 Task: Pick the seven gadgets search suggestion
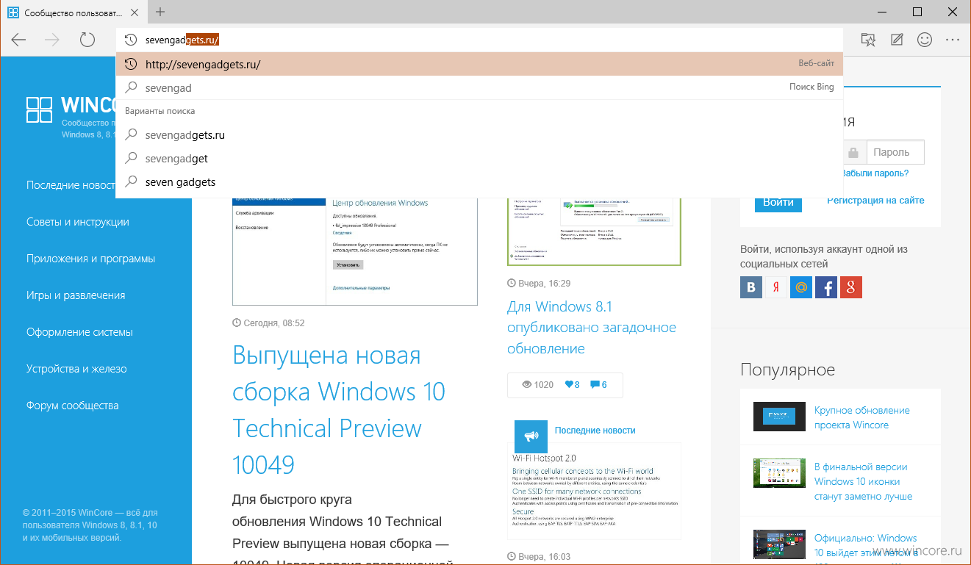point(479,182)
